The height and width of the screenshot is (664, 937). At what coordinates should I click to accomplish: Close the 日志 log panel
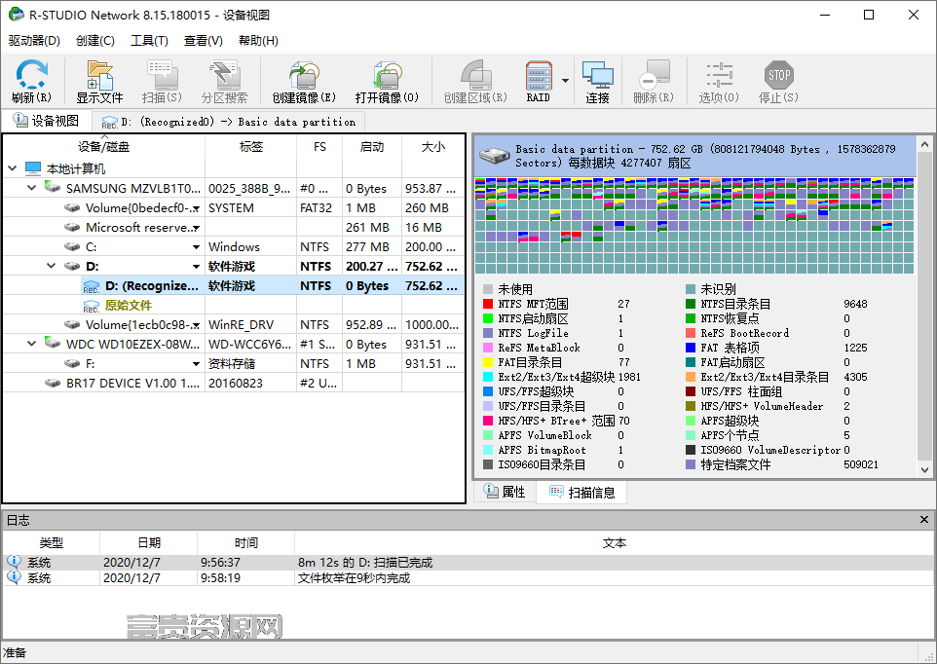(x=924, y=520)
